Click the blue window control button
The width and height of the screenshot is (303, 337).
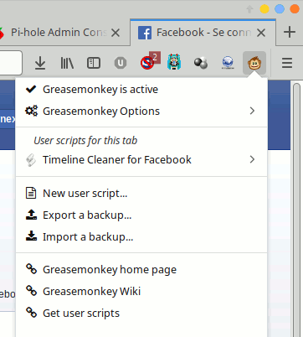[x=280, y=9]
